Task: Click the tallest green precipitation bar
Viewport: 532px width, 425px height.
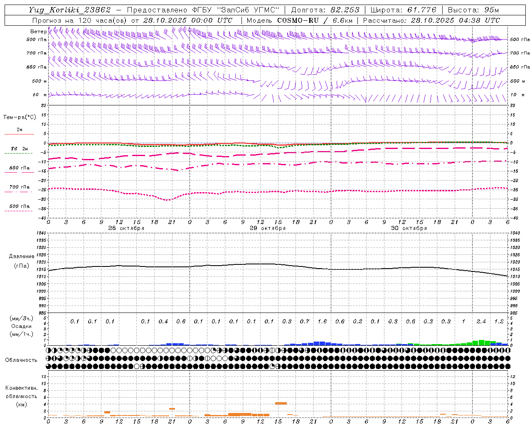Action: (x=481, y=343)
